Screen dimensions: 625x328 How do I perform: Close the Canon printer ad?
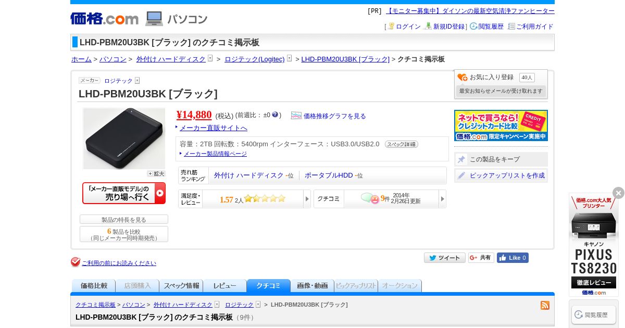(x=618, y=193)
